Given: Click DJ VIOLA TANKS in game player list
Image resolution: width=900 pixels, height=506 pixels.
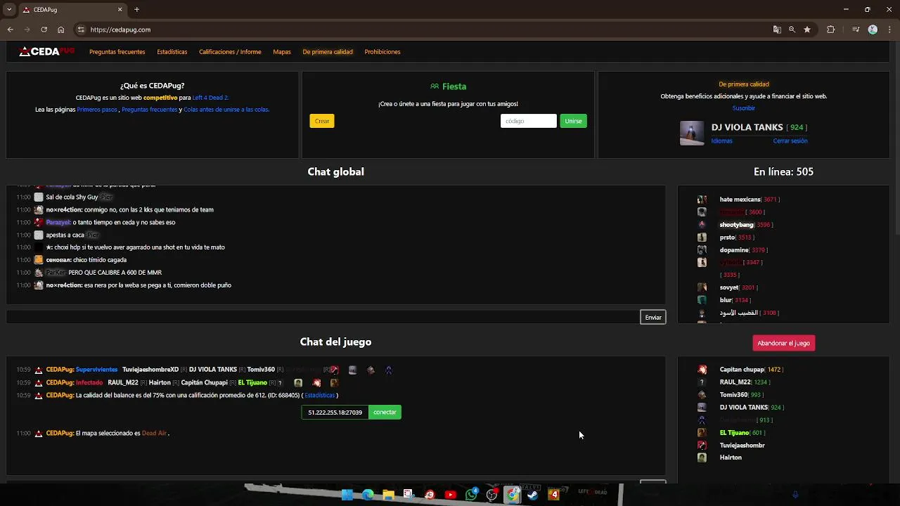Looking at the screenshot, I should click(x=744, y=408).
